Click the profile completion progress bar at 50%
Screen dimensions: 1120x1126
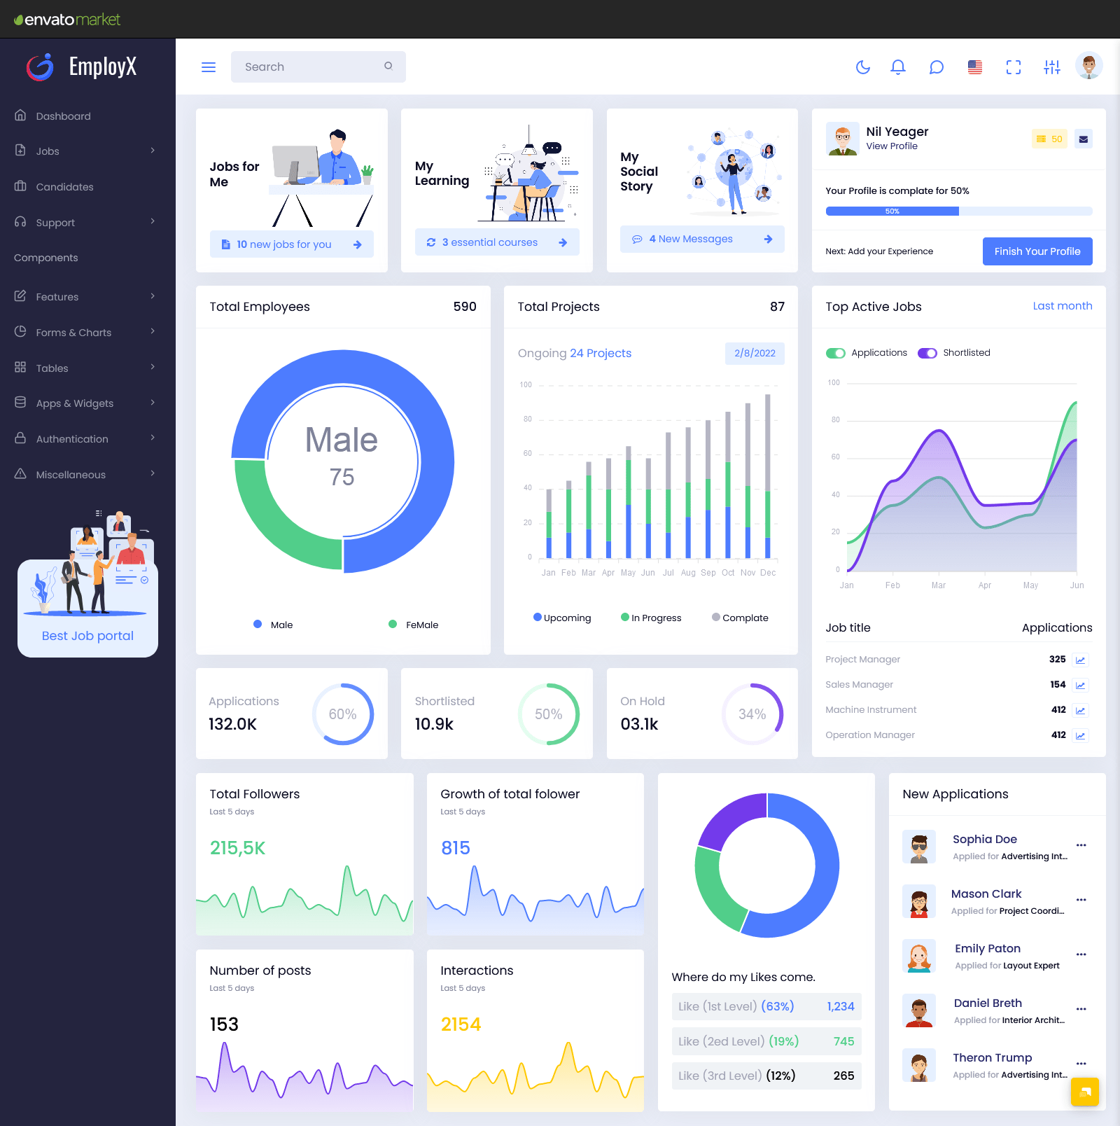(892, 211)
